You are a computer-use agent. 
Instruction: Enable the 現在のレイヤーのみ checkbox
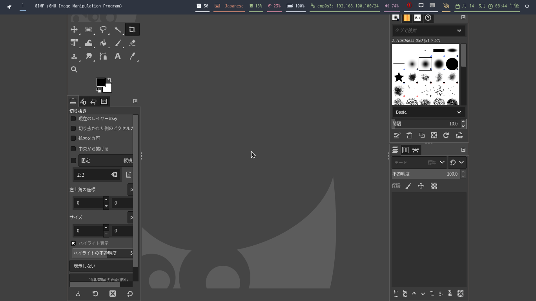(73, 119)
